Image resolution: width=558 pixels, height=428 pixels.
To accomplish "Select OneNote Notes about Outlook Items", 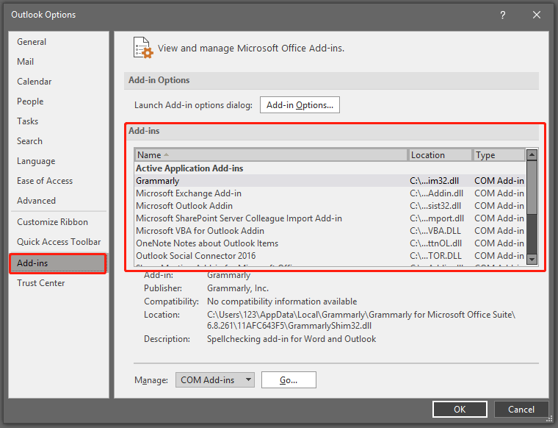I will (207, 243).
